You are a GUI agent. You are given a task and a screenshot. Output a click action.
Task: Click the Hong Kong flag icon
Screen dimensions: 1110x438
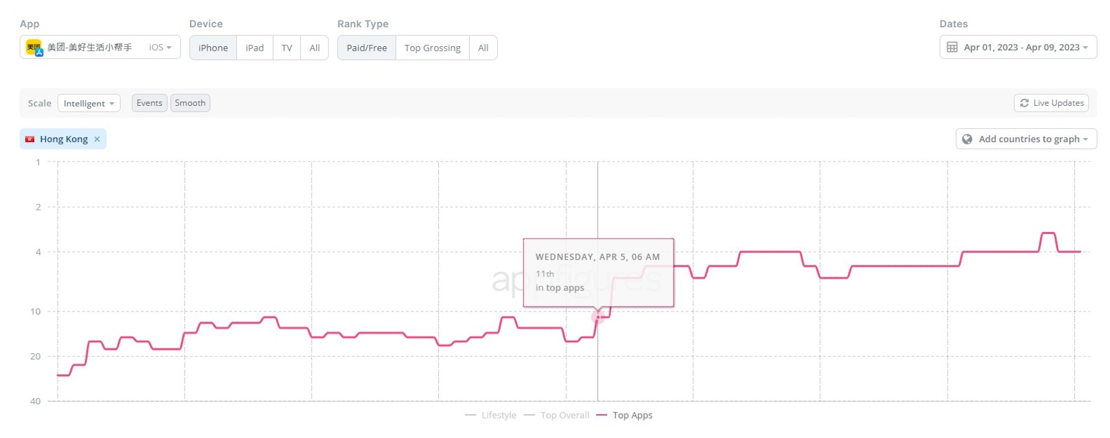(30, 139)
